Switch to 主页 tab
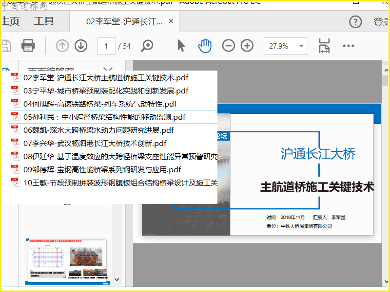The width and height of the screenshot is (390, 292). click(10, 21)
